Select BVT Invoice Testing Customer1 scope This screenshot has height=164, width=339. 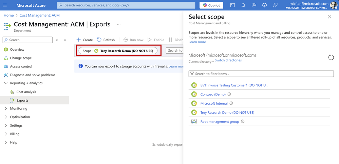point(234,85)
